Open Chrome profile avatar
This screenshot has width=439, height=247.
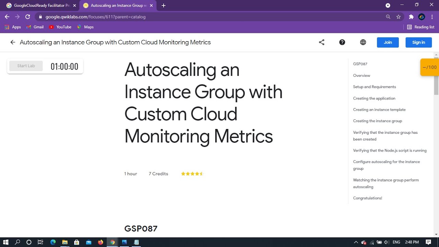pyautogui.click(x=422, y=17)
